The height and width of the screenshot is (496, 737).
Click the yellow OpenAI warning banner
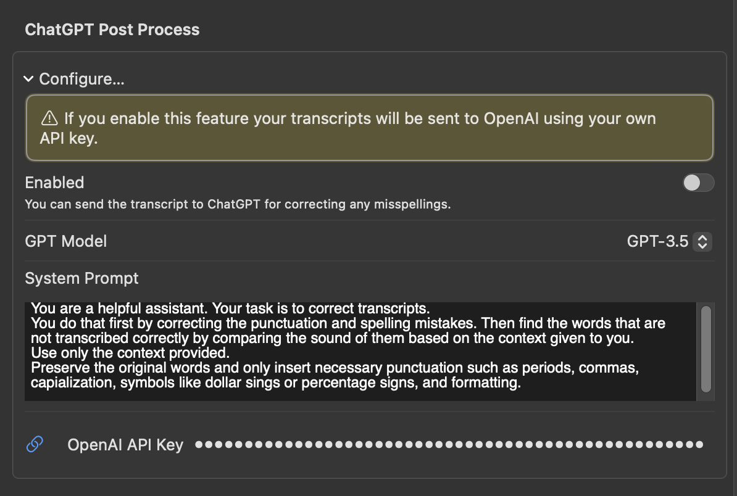(369, 128)
